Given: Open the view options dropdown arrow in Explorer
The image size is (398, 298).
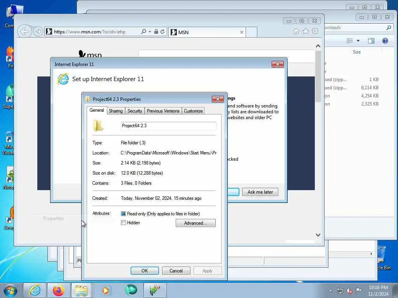Looking at the screenshot, I should [x=358, y=40].
